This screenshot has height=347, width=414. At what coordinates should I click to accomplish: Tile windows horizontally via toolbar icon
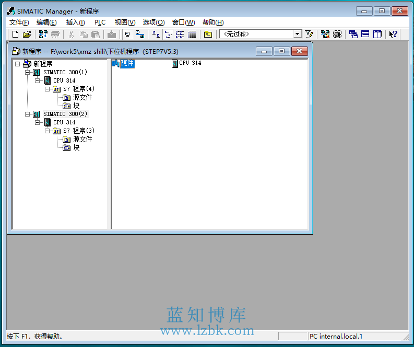point(365,34)
